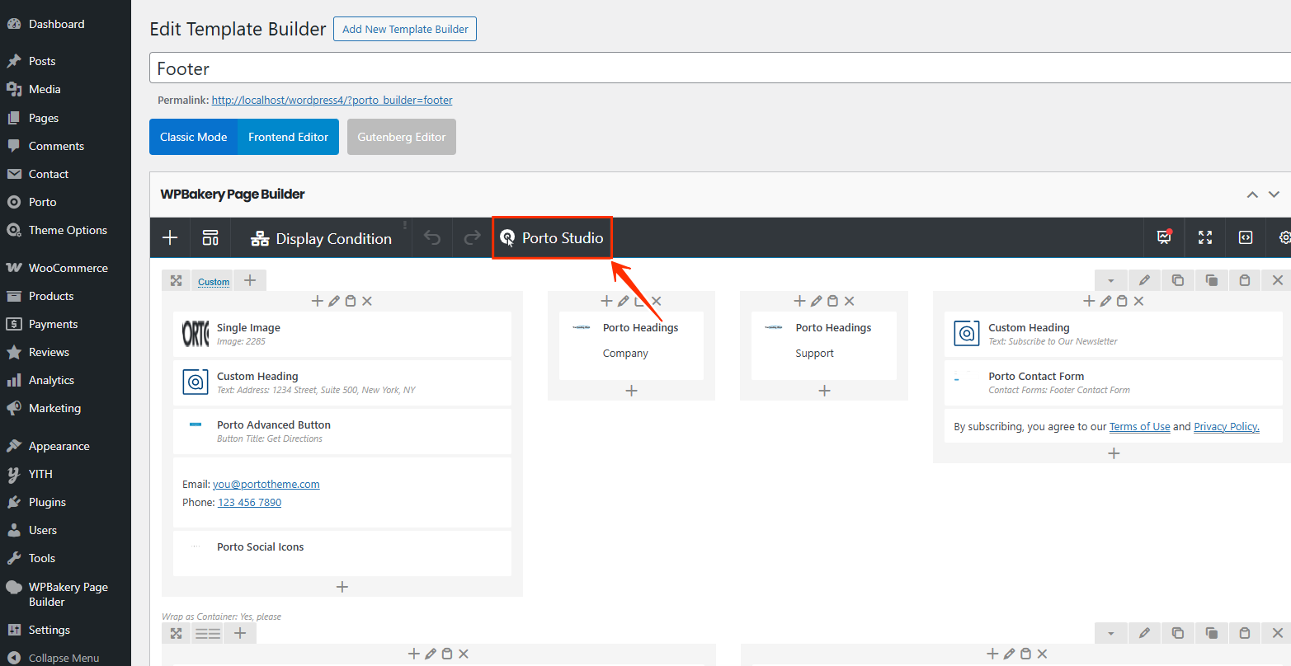Click the move handle icon of first row
This screenshot has width=1291, height=666.
[x=176, y=281]
